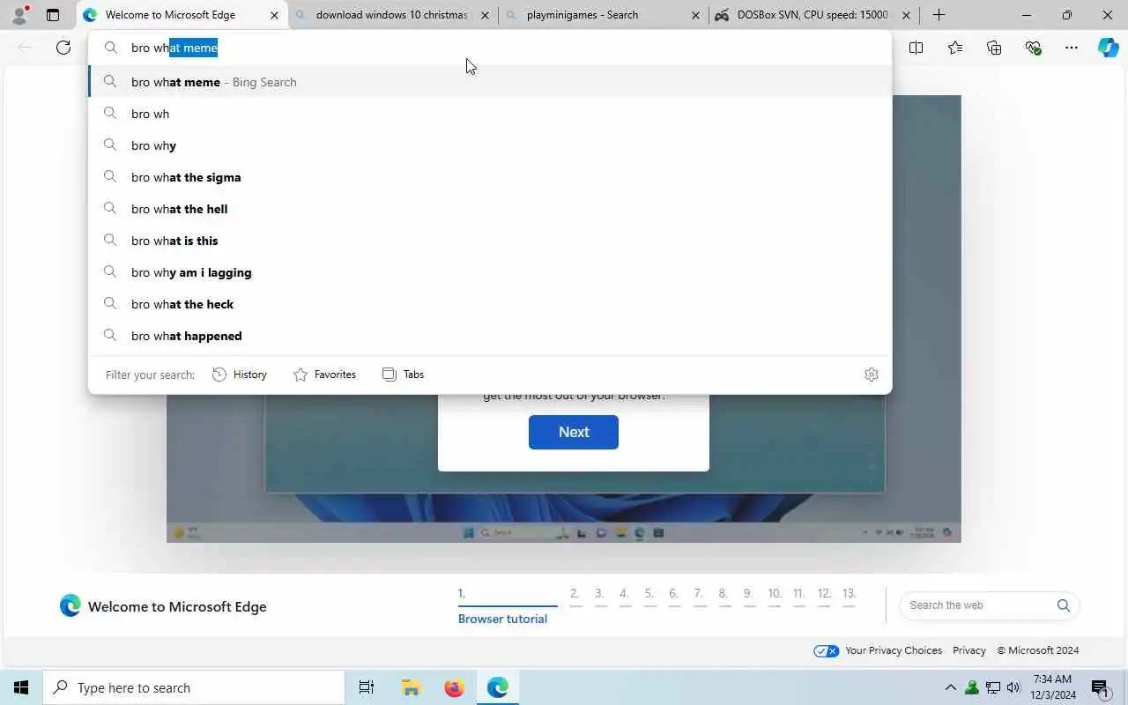Click the Edge logo beside Welcome to Microsoft Edge
The height and width of the screenshot is (705, 1128).
coord(70,605)
